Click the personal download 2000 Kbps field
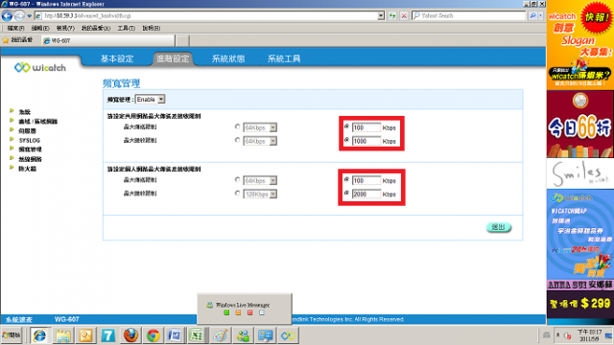Screen dimensions: 614x345 (x=366, y=194)
